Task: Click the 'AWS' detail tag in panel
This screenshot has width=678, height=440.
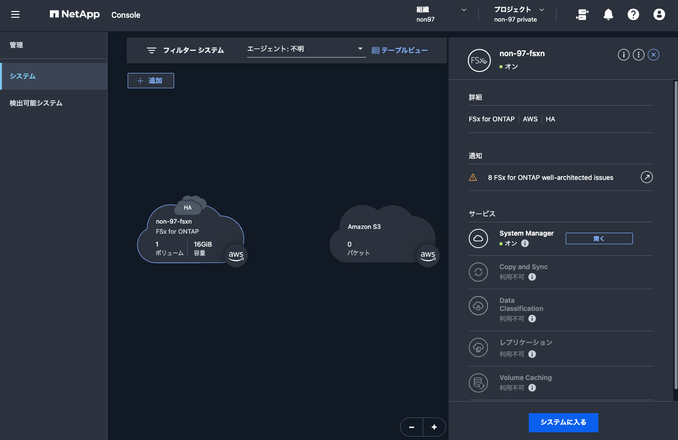Action: (x=530, y=119)
